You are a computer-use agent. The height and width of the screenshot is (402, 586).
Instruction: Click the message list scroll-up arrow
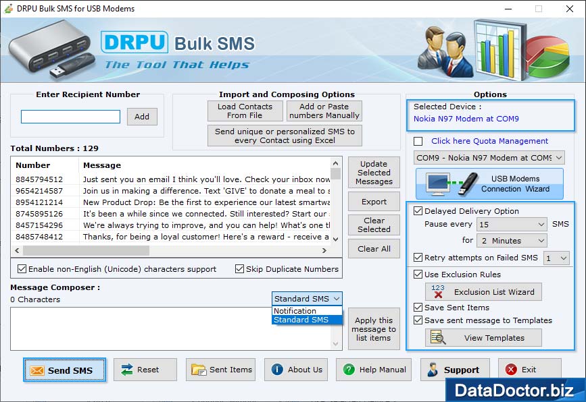pyautogui.click(x=336, y=163)
